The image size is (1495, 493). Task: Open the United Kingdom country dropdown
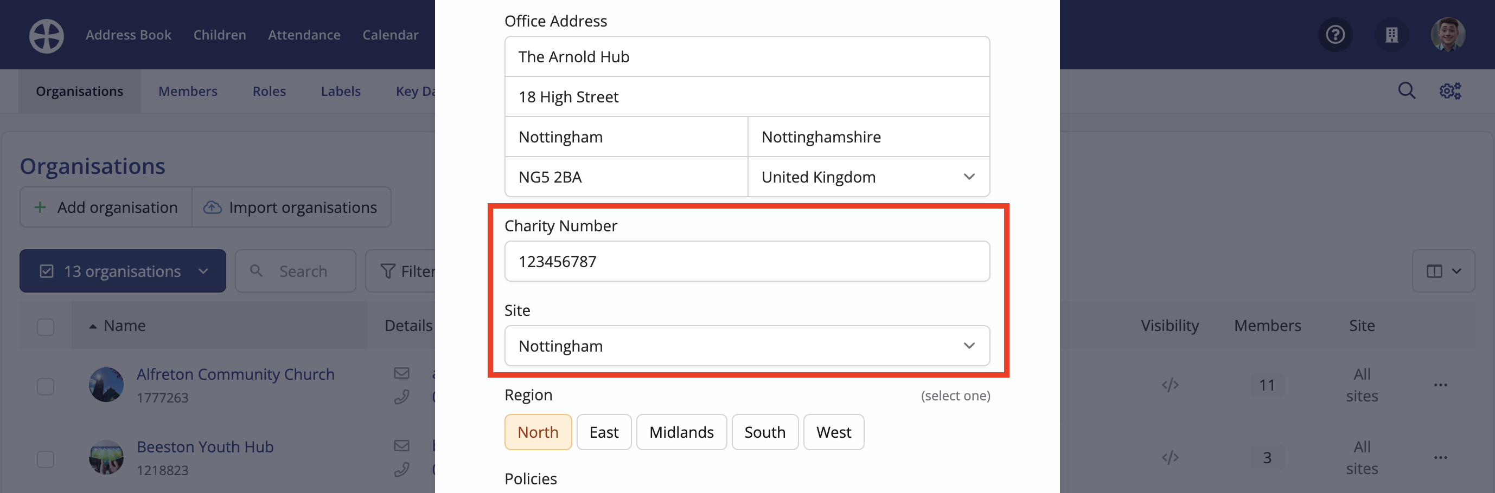869,177
